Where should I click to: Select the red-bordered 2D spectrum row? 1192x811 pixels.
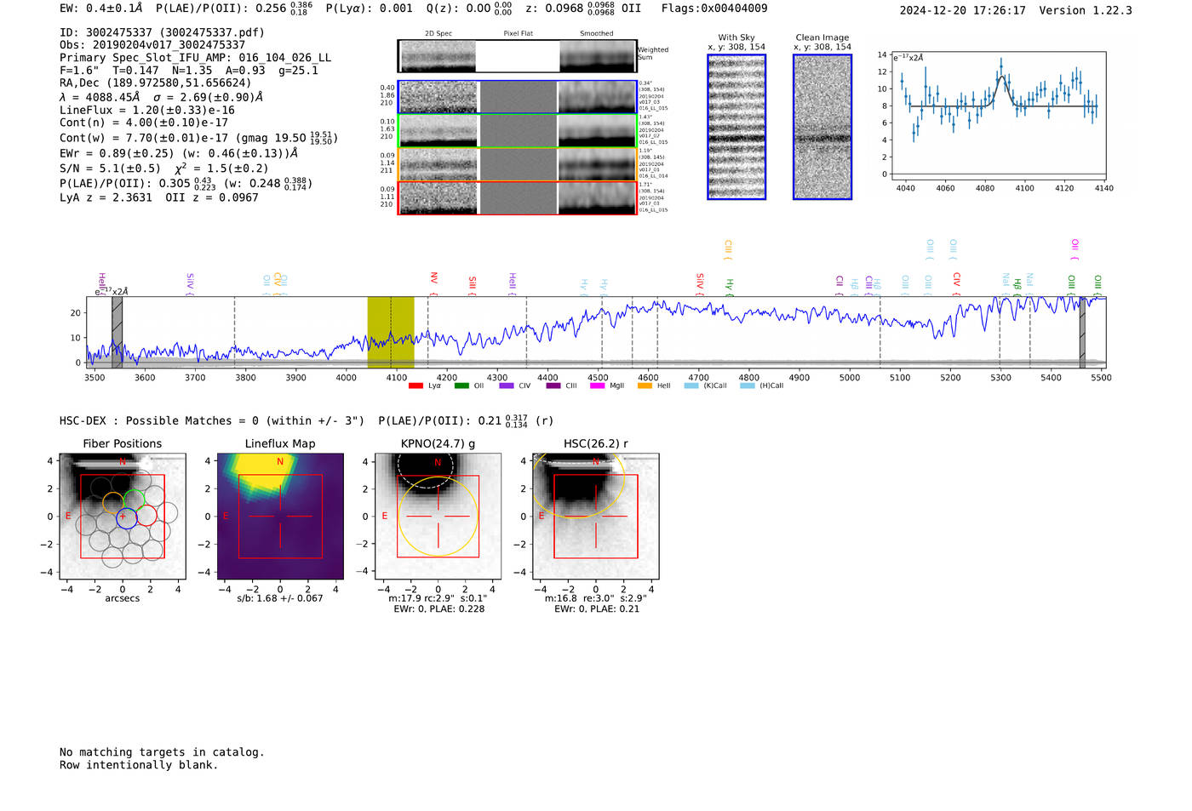[x=517, y=198]
